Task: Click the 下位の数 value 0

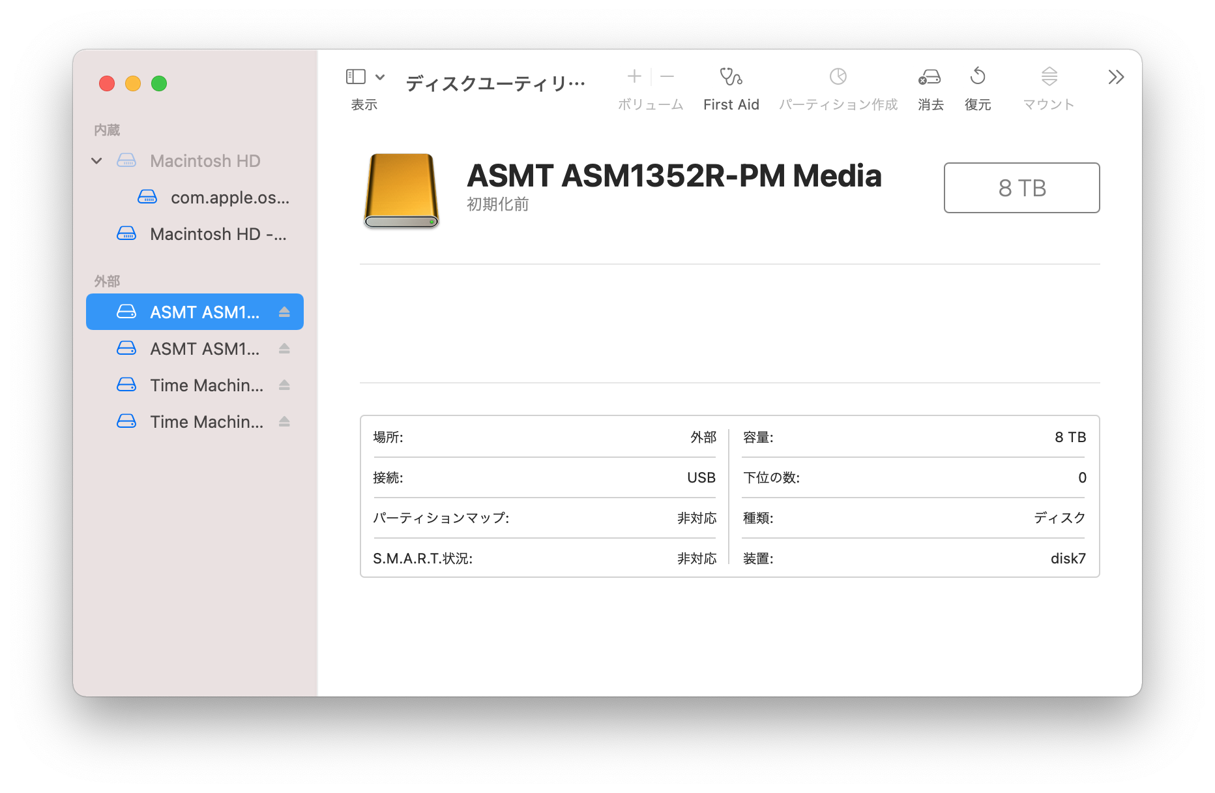Action: tap(1082, 477)
